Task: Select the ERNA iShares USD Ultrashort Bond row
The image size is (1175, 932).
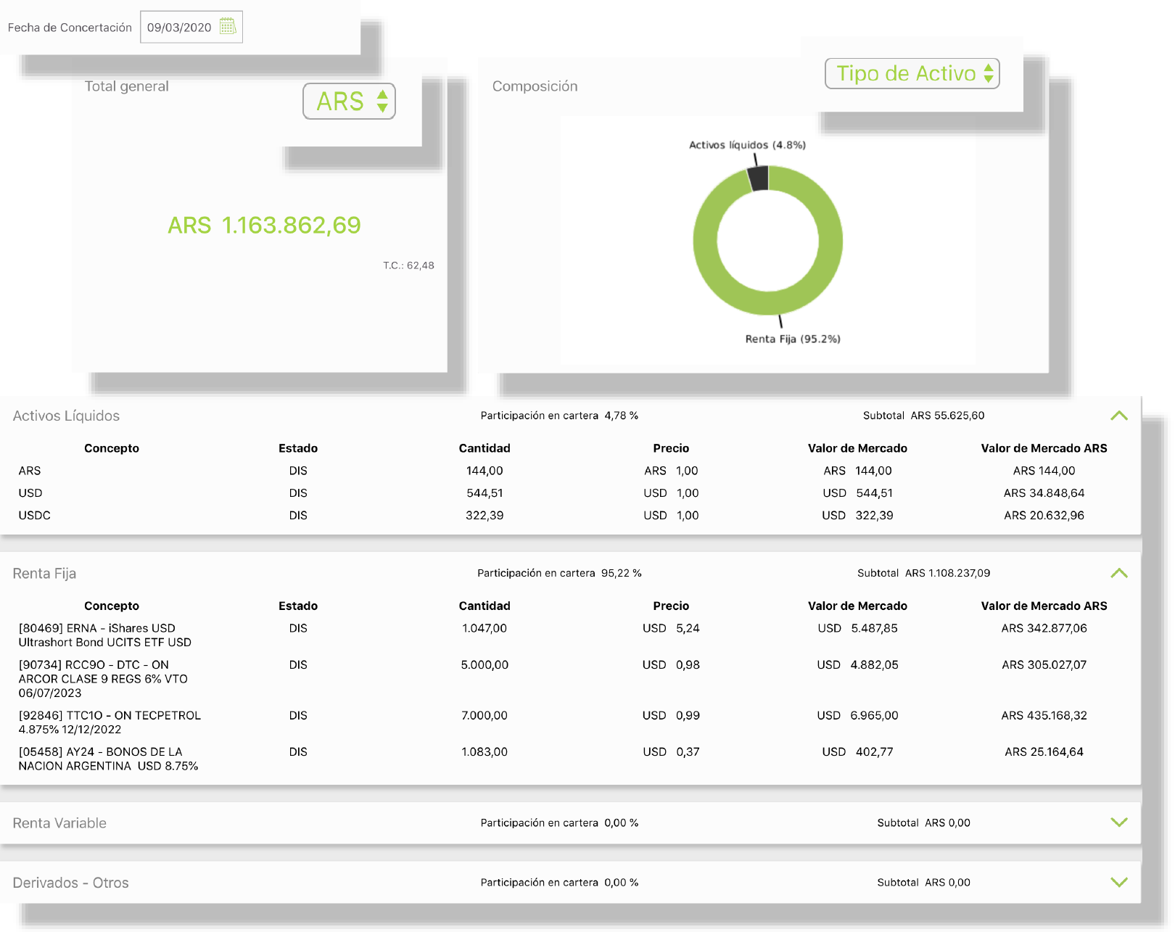Action: (x=570, y=635)
